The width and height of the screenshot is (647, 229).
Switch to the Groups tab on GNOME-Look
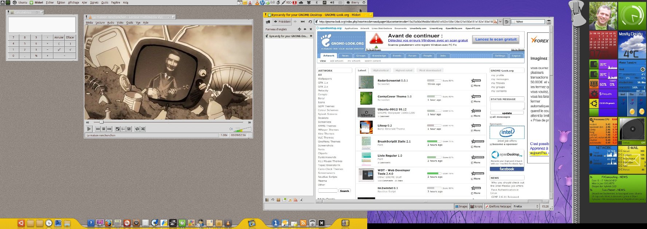click(361, 56)
